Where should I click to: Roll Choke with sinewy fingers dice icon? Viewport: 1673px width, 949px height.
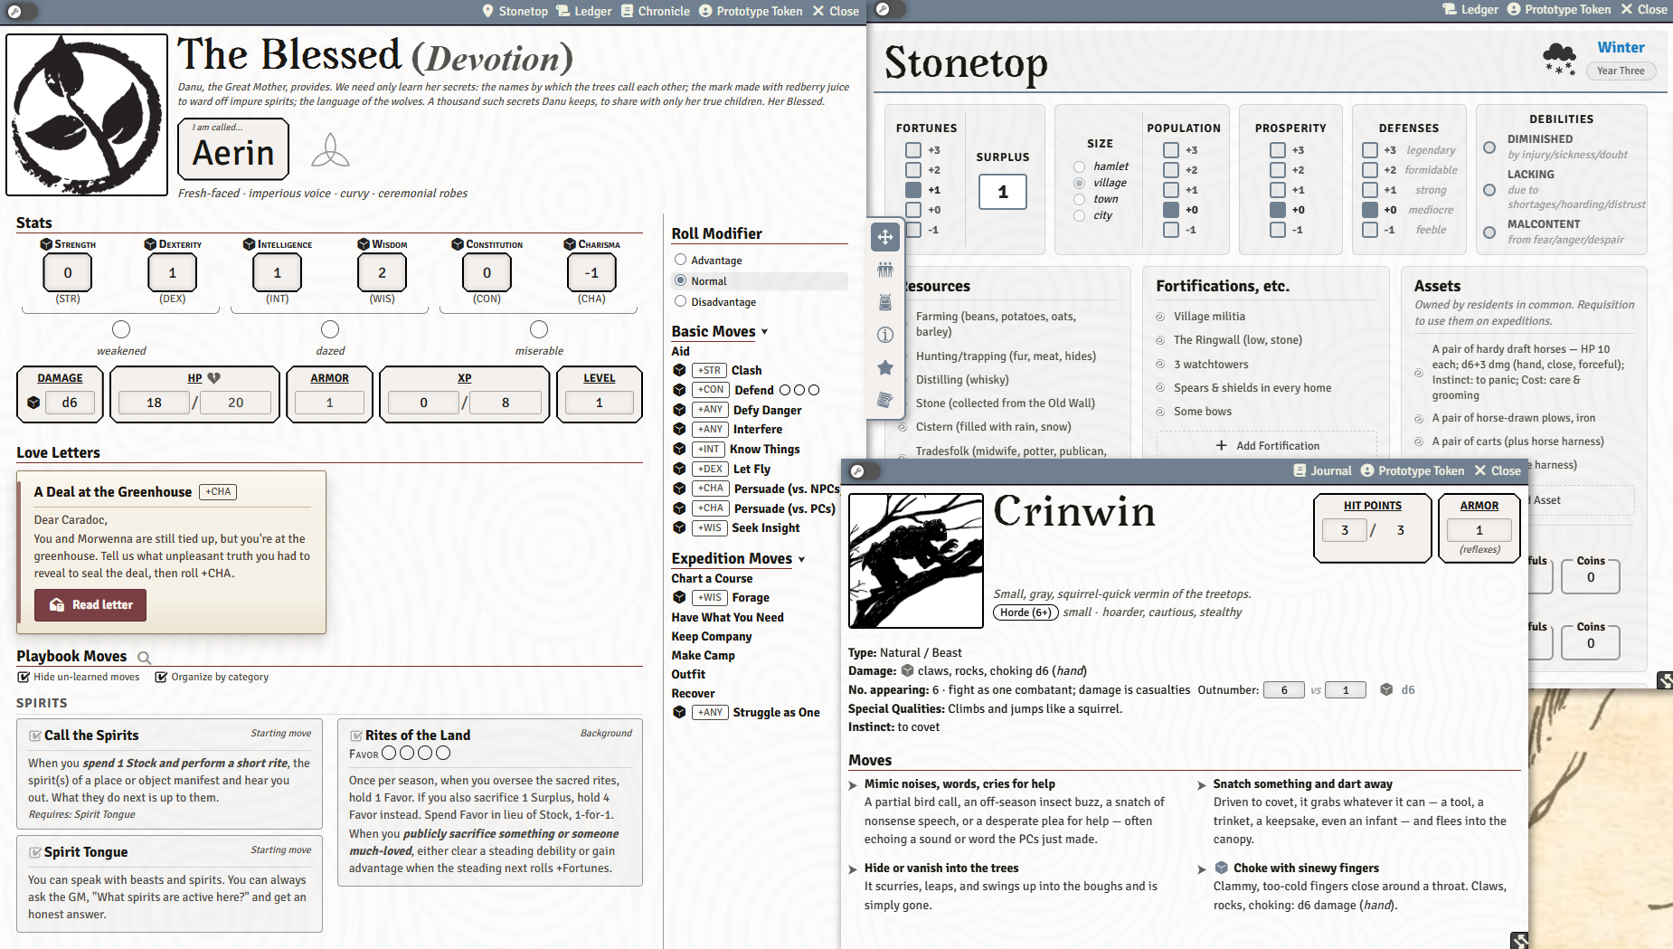pyautogui.click(x=1221, y=868)
